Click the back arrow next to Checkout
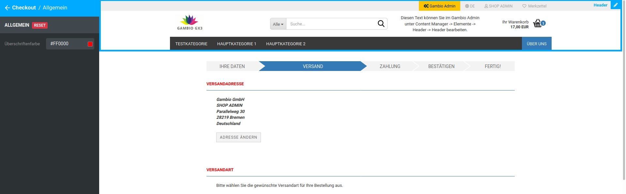626x194 pixels. click(7, 8)
